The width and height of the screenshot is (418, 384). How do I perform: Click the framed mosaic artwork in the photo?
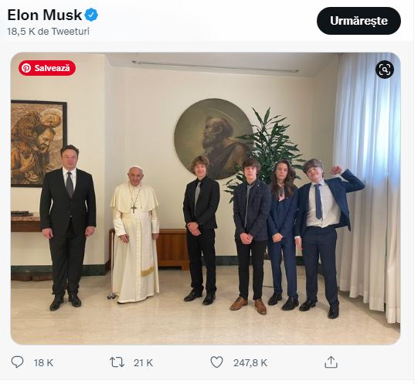tap(39, 144)
